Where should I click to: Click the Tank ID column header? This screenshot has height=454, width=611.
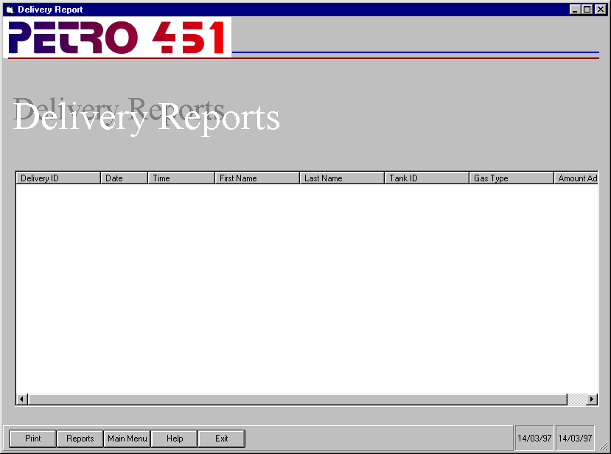tap(427, 178)
